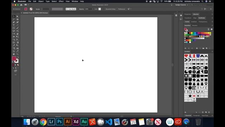Open Edit Toolbar three-dots button

pos(15,75)
